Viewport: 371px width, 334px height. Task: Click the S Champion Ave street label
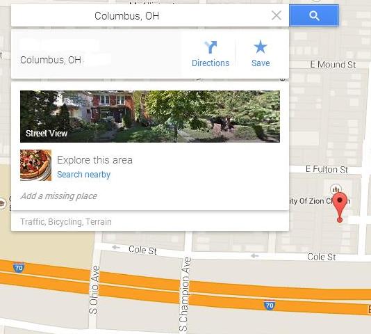click(x=185, y=294)
